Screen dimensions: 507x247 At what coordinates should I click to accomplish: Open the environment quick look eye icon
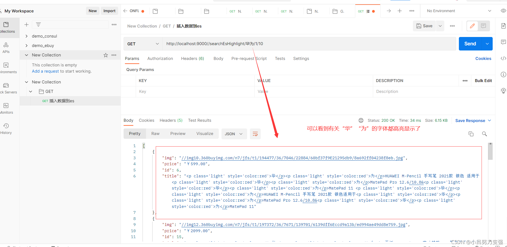click(503, 11)
